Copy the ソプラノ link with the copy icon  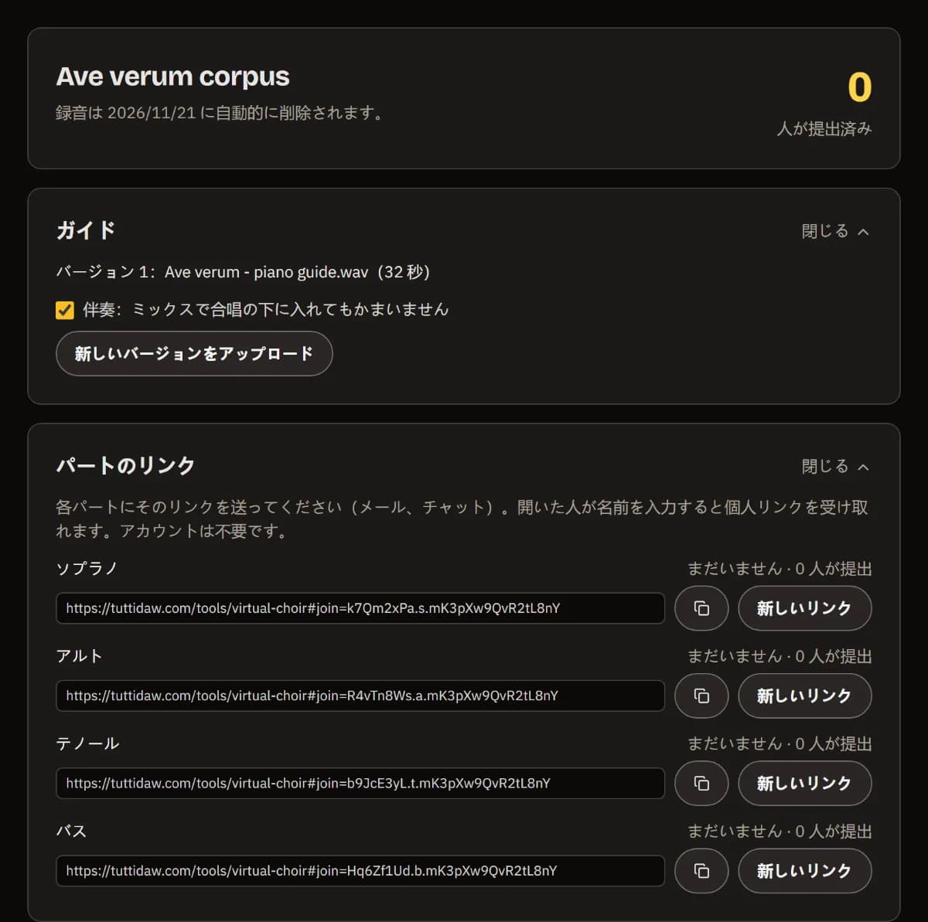701,608
